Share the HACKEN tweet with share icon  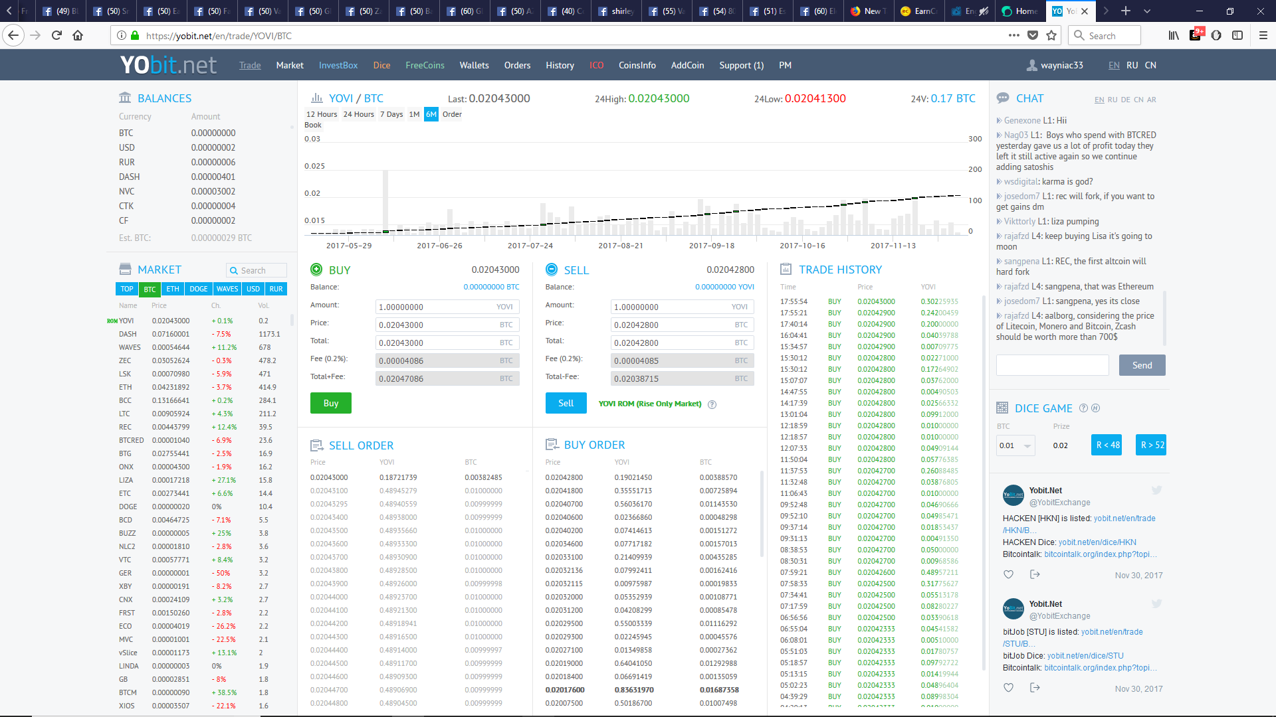(1035, 574)
